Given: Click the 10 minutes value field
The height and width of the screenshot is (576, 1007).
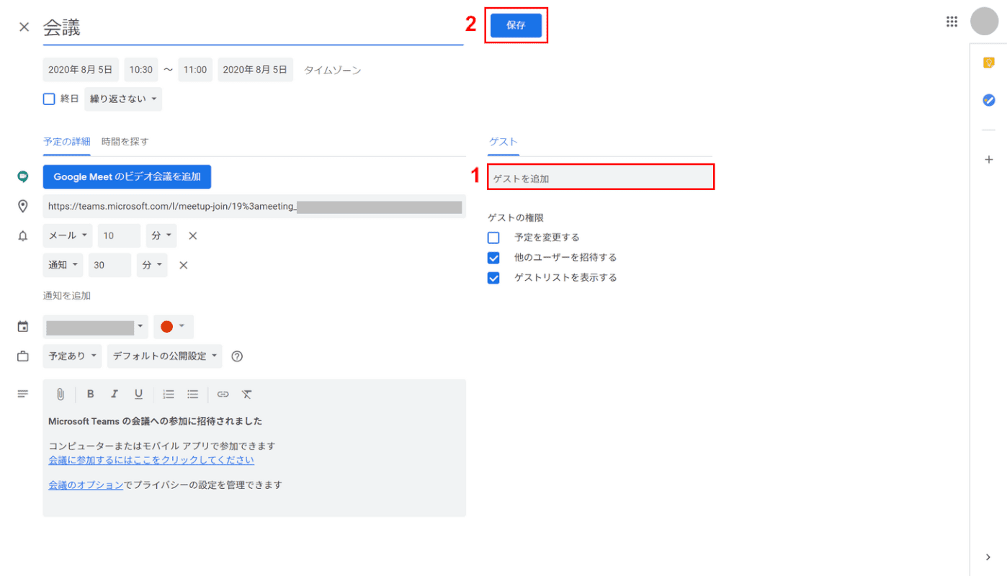Looking at the screenshot, I should tap(120, 235).
